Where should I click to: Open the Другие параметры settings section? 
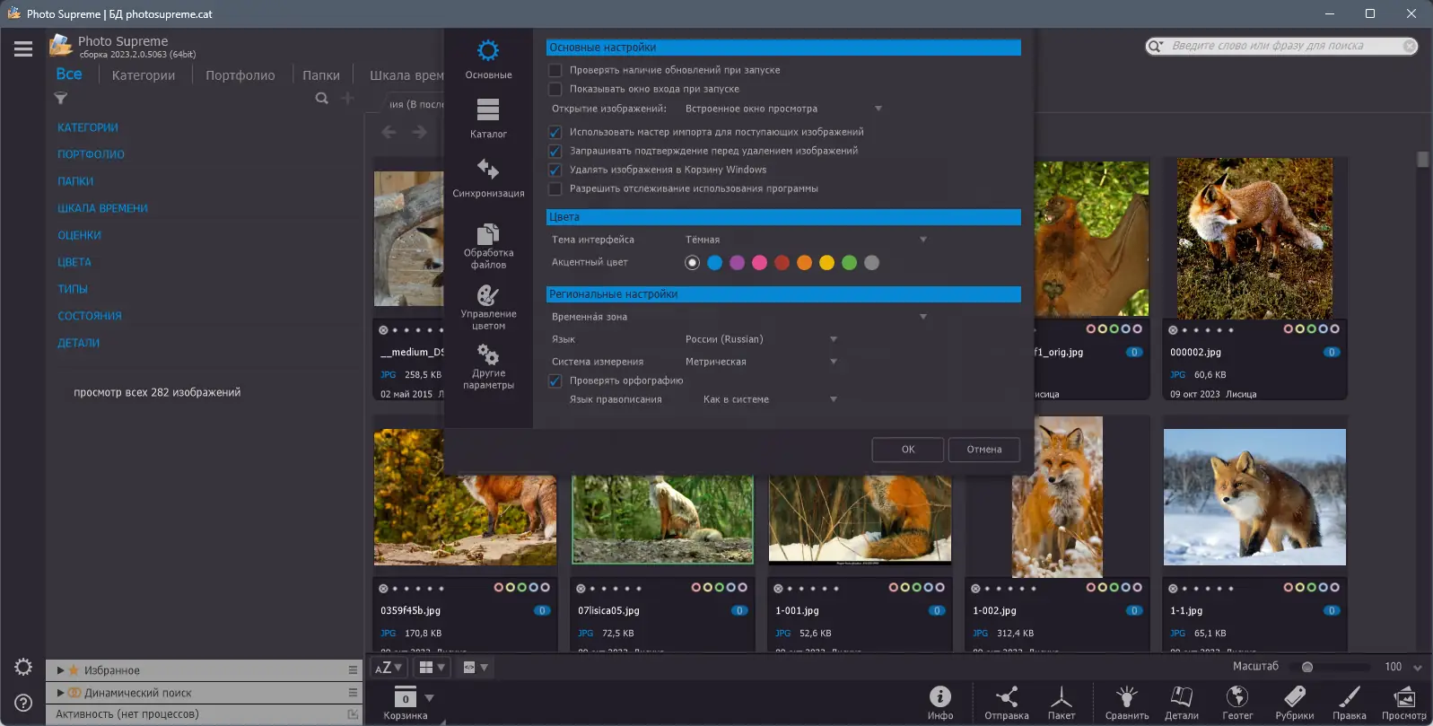[488, 366]
